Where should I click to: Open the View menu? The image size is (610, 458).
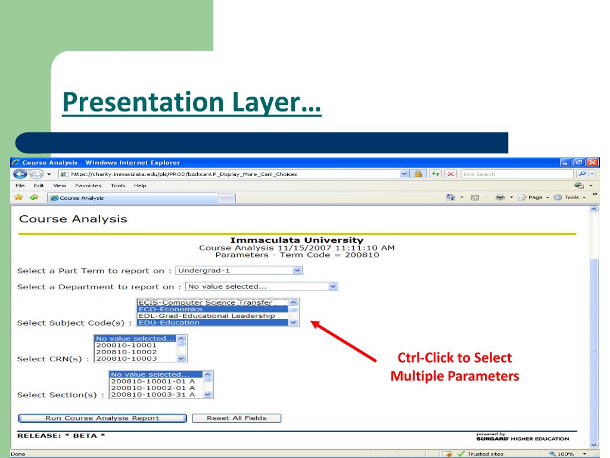[x=60, y=186]
